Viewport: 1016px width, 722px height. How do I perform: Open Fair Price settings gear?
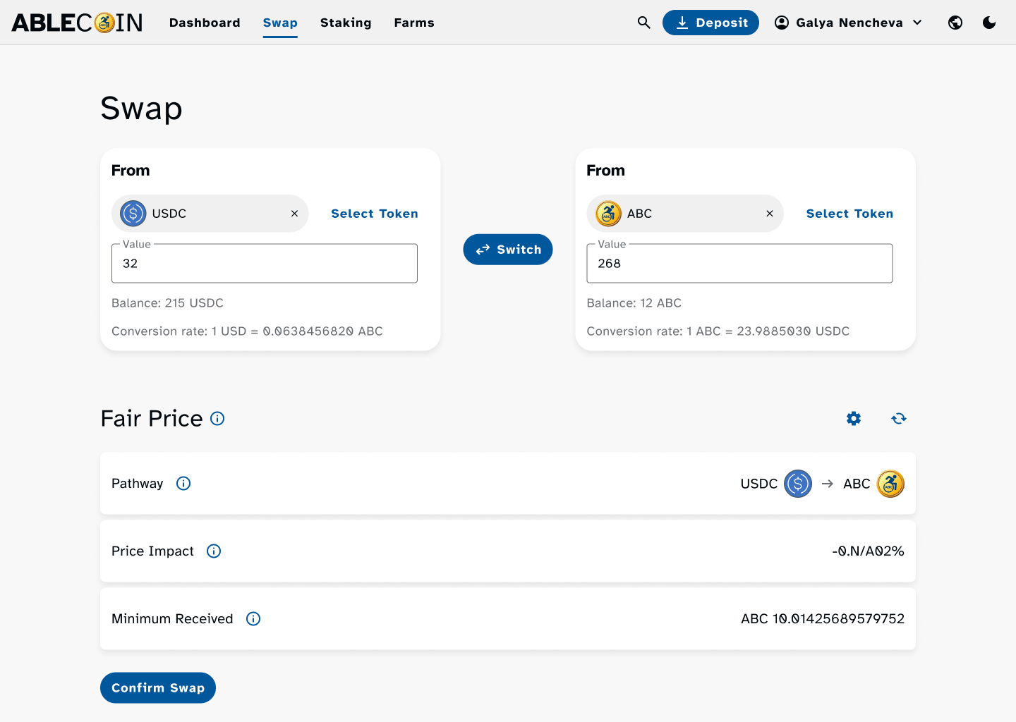(854, 419)
